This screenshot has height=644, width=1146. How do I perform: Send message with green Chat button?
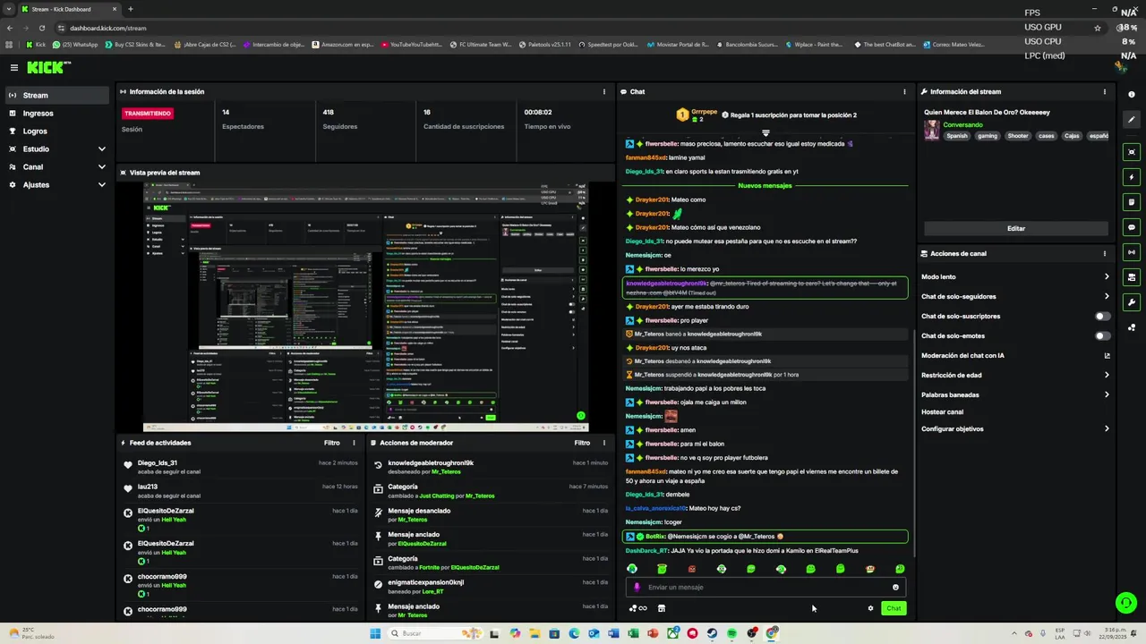click(x=894, y=608)
